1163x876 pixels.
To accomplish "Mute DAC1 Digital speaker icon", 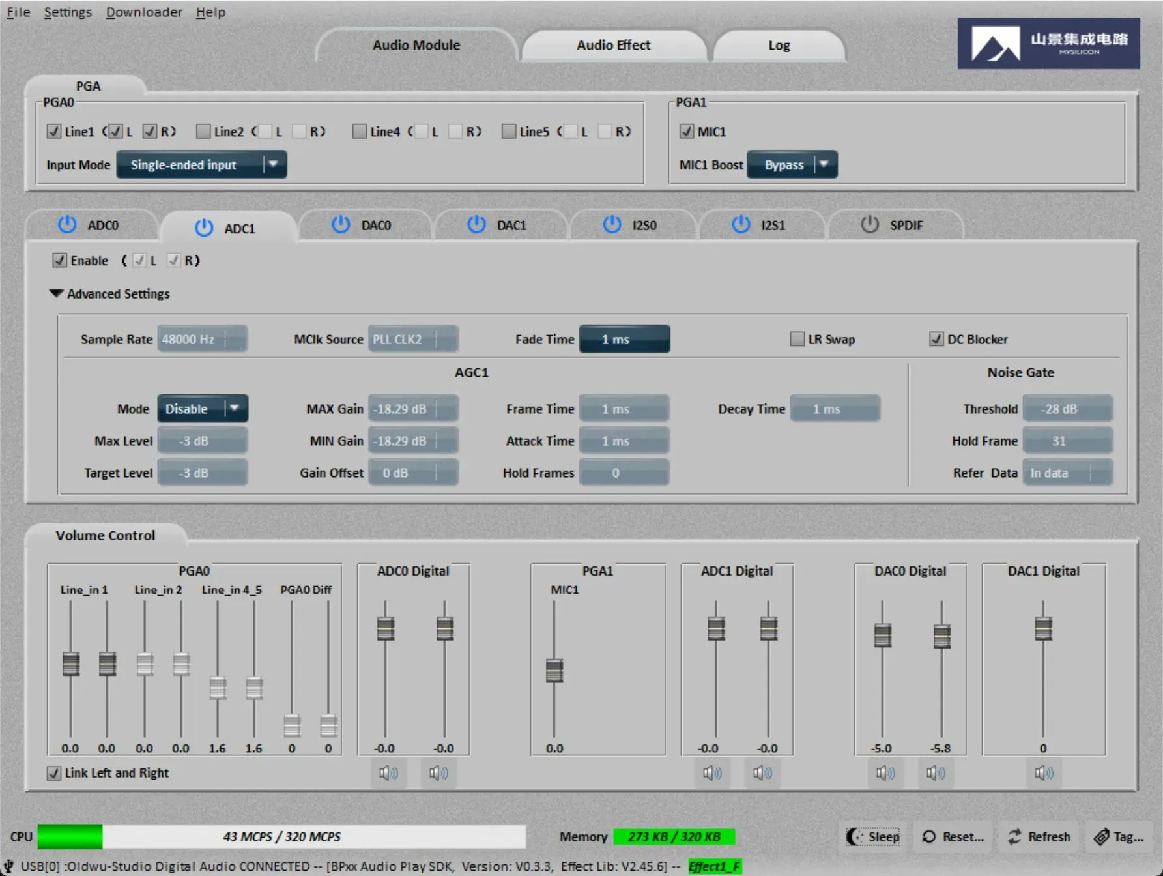I will [x=1044, y=773].
